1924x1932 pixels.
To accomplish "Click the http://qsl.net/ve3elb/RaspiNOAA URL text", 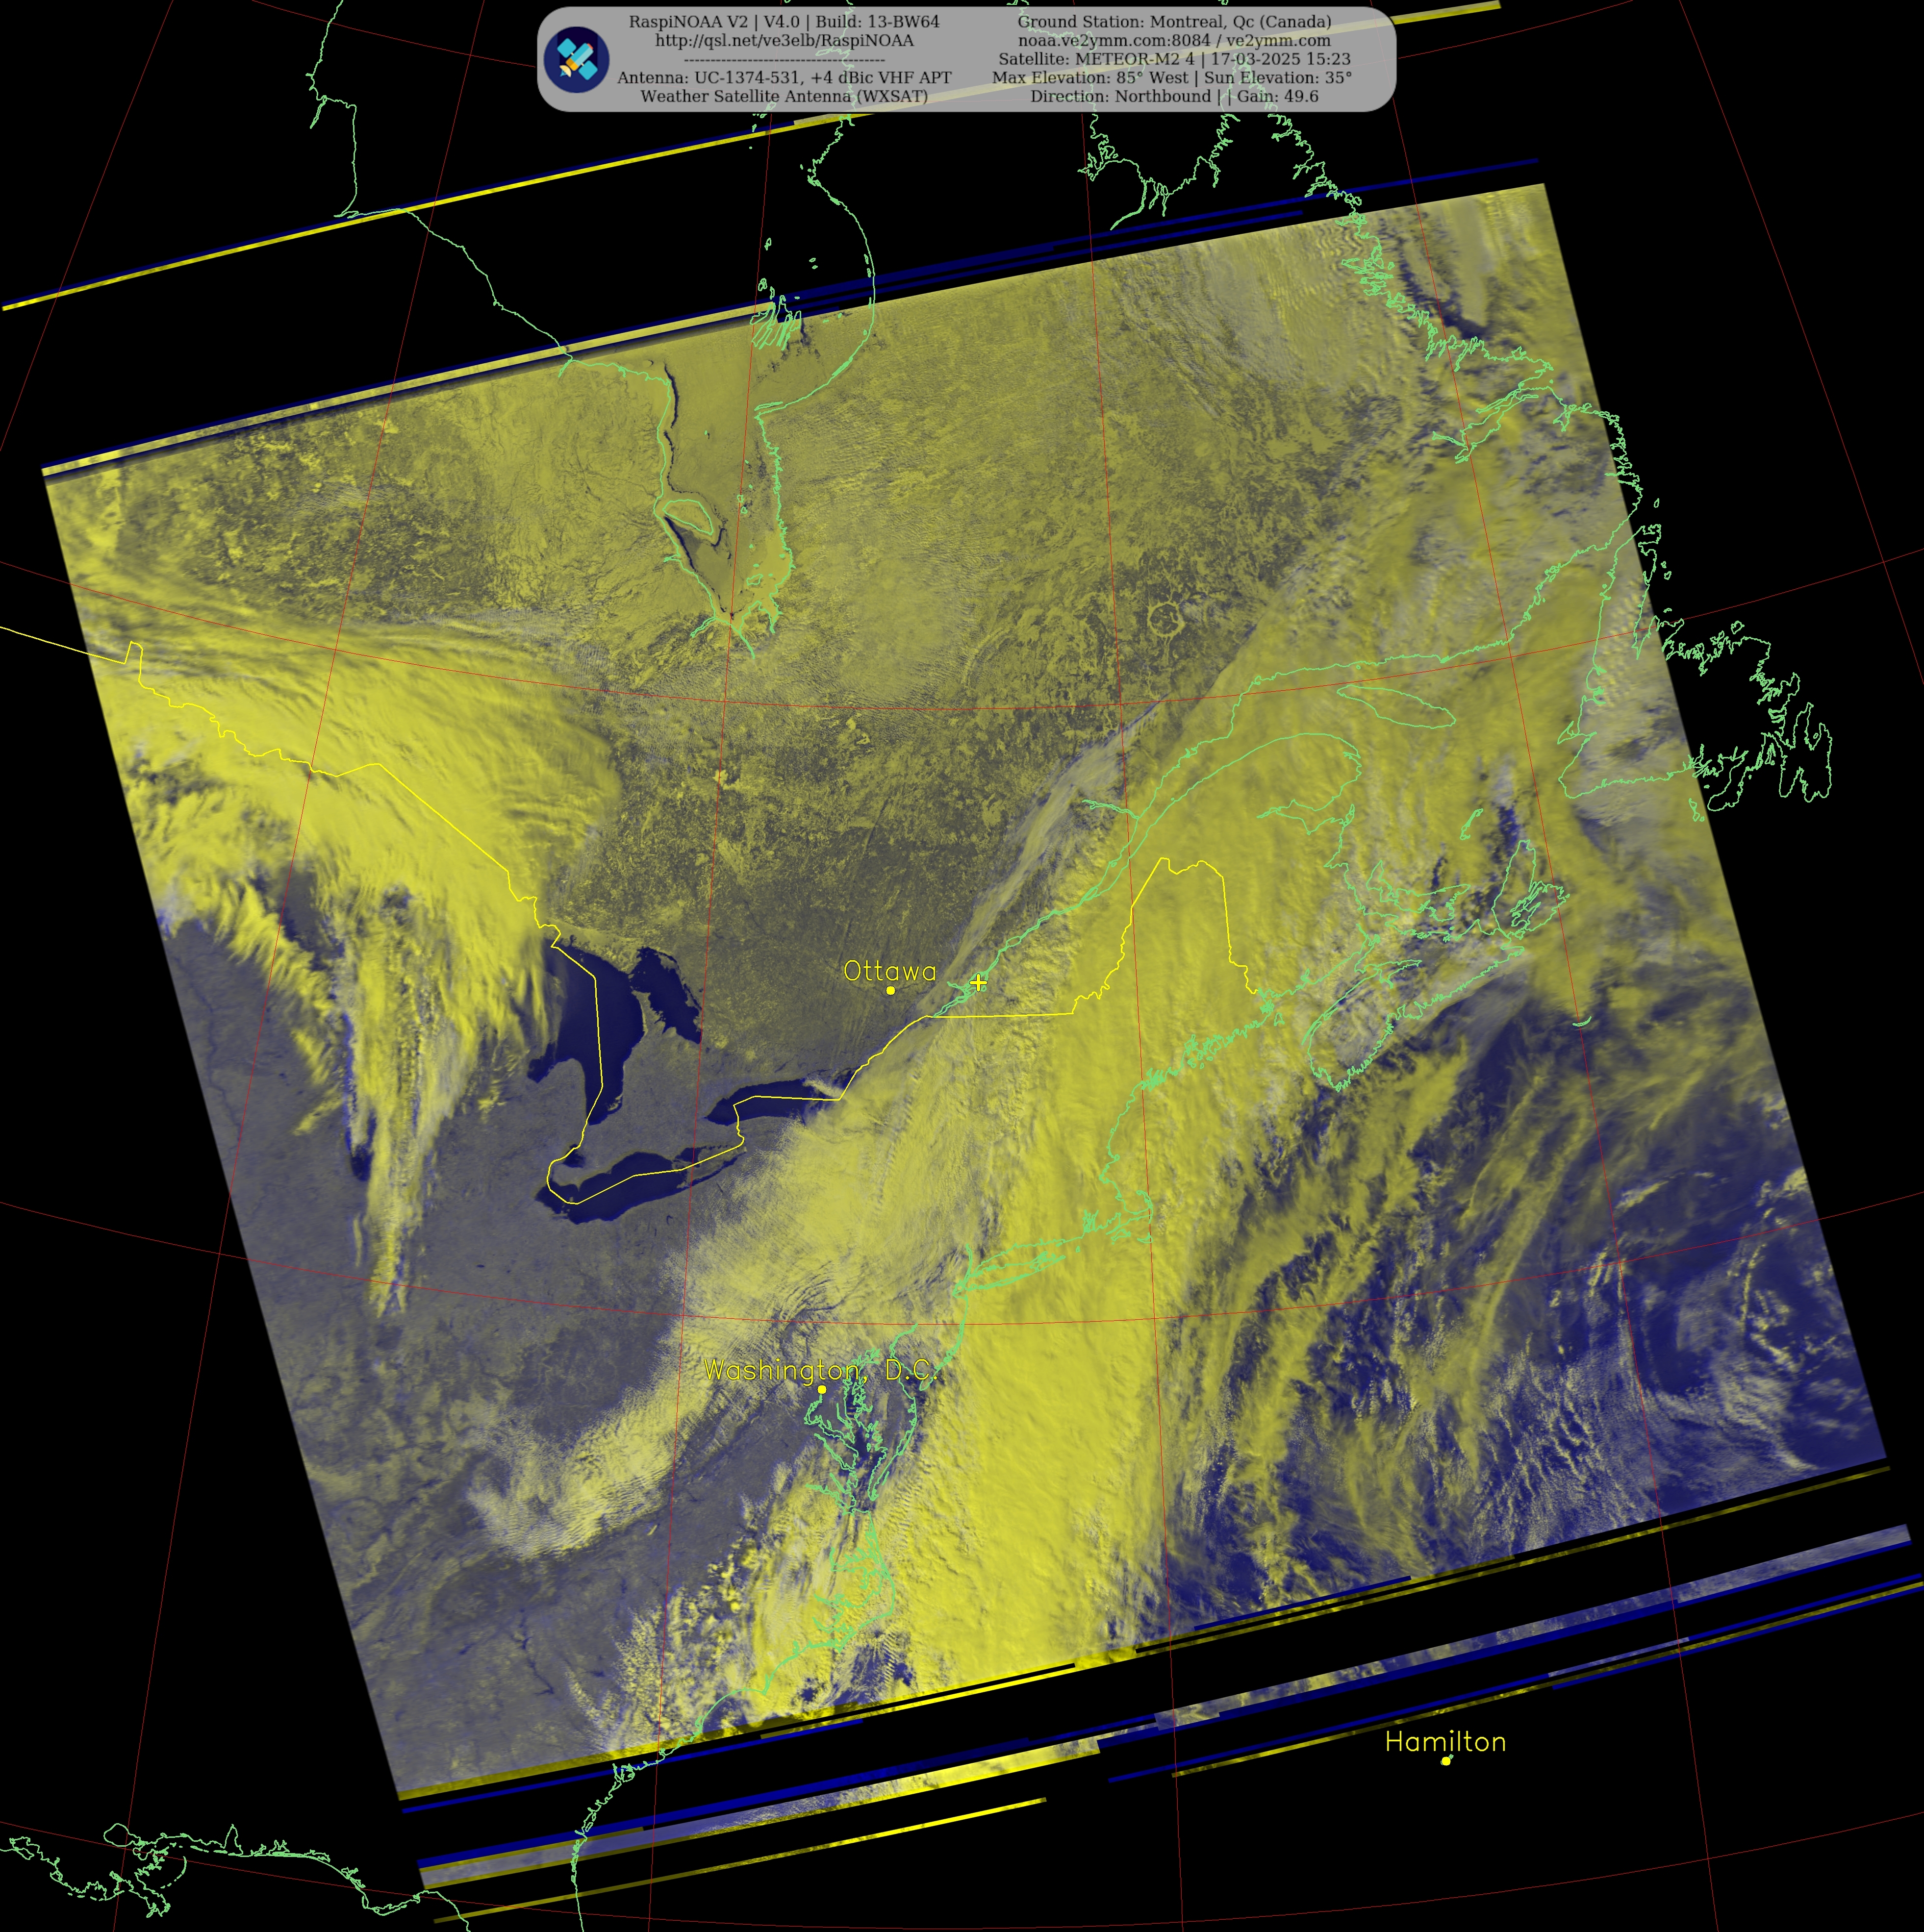I will (784, 41).
